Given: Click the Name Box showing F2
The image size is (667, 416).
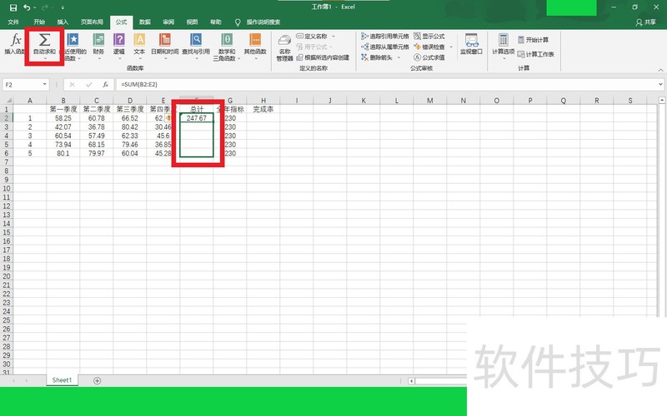Looking at the screenshot, I should coord(23,85).
